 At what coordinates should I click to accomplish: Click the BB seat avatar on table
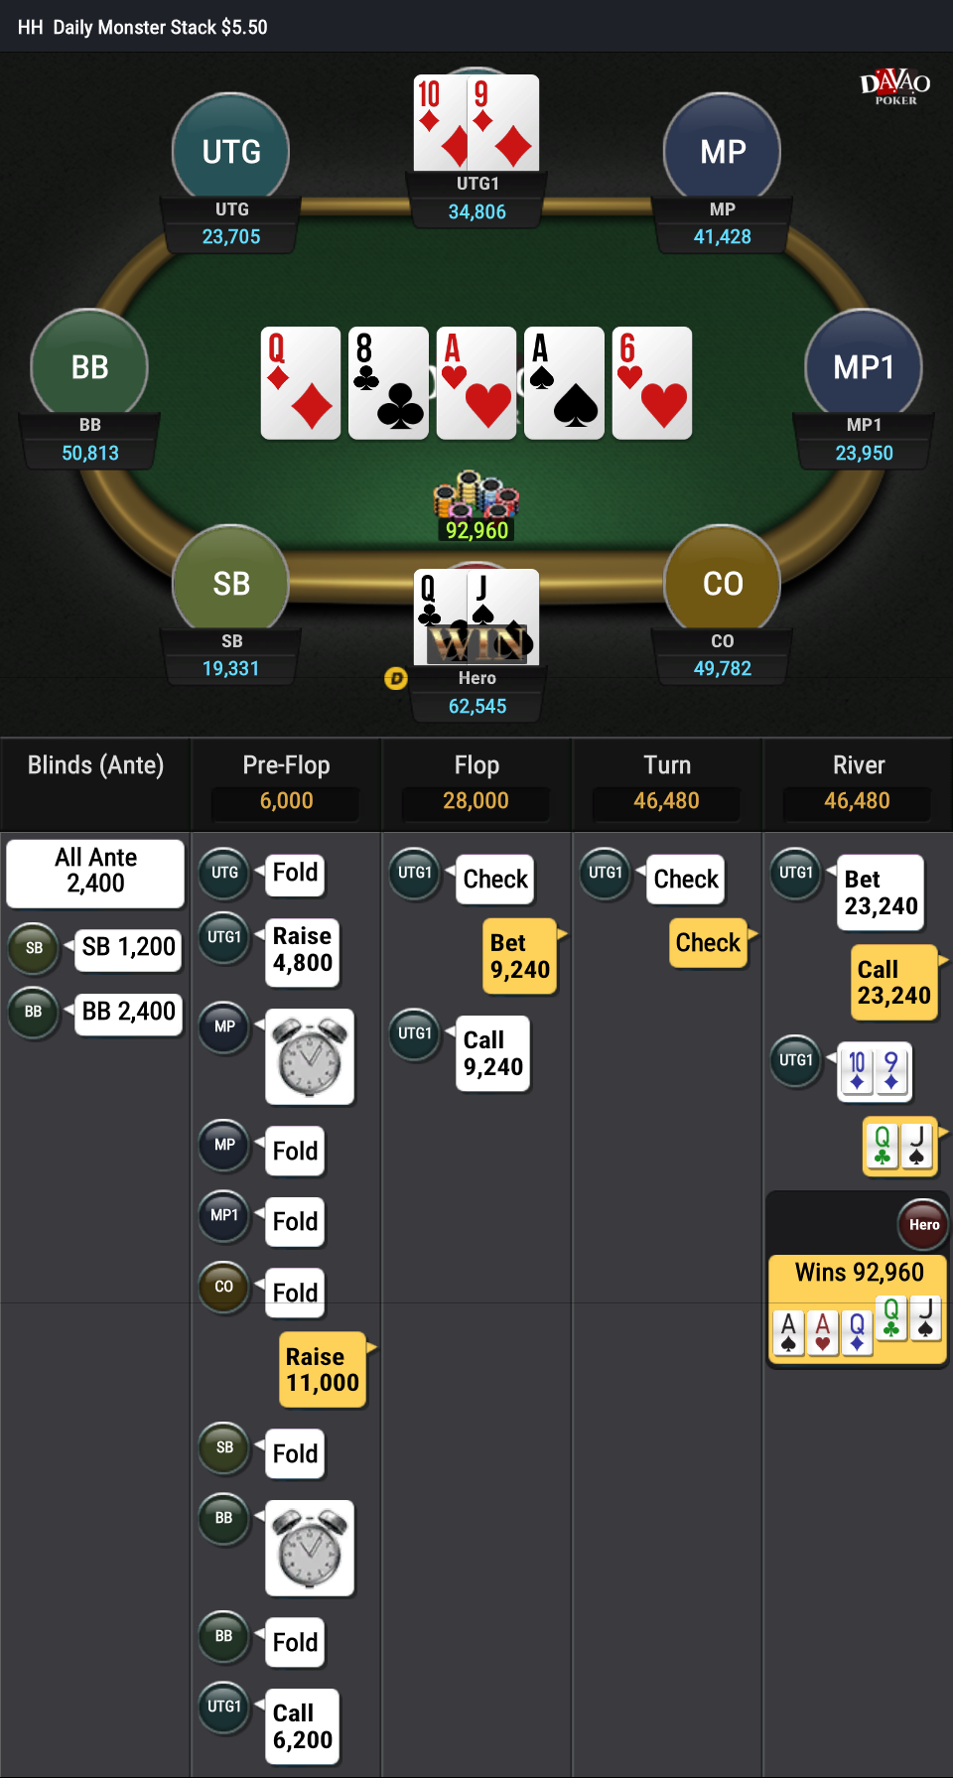tap(89, 367)
